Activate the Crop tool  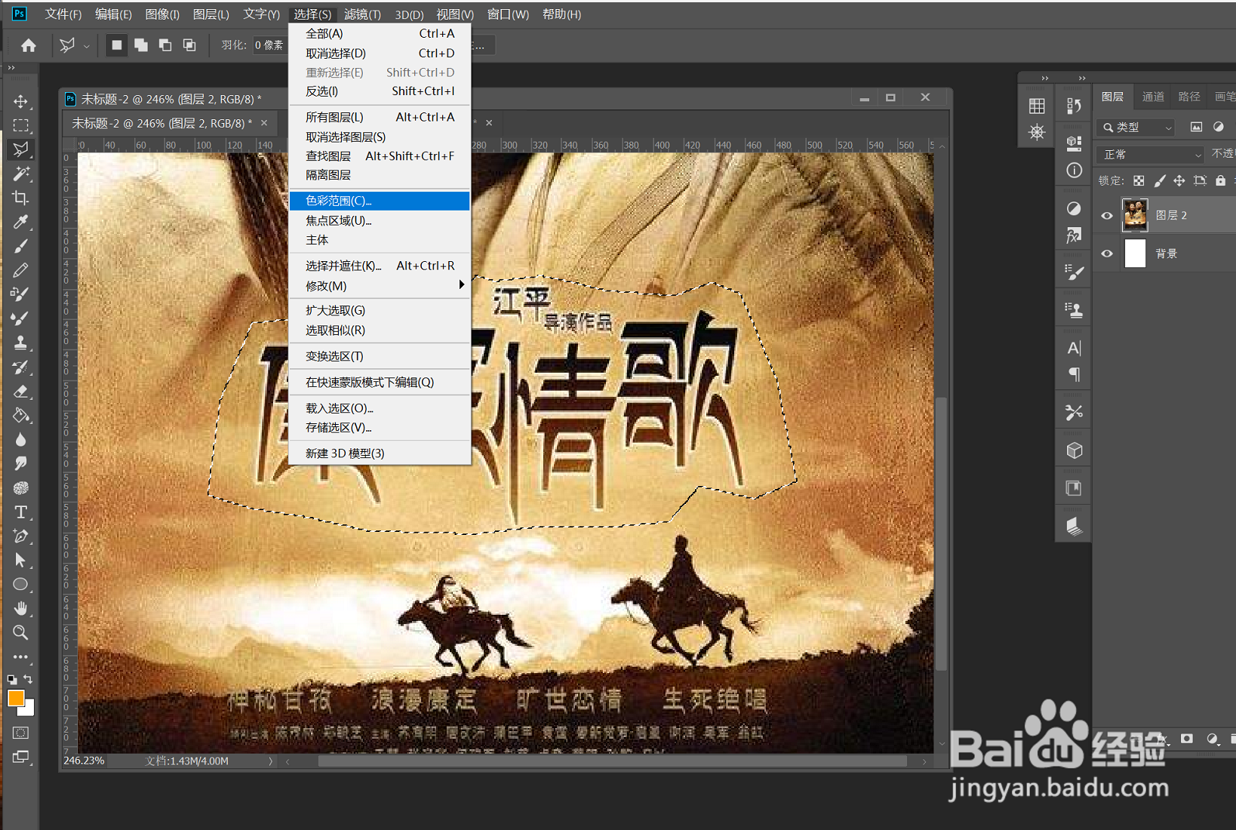pos(21,198)
